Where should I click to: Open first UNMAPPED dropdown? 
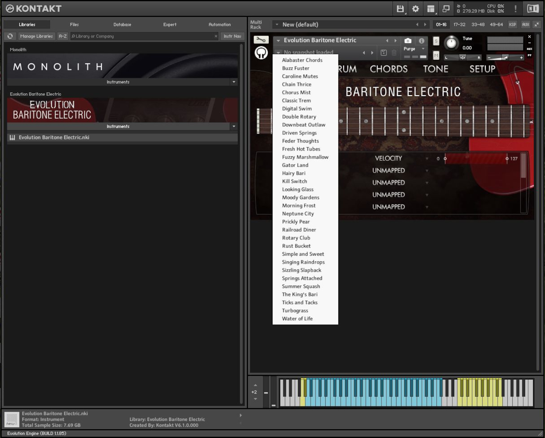point(427,171)
